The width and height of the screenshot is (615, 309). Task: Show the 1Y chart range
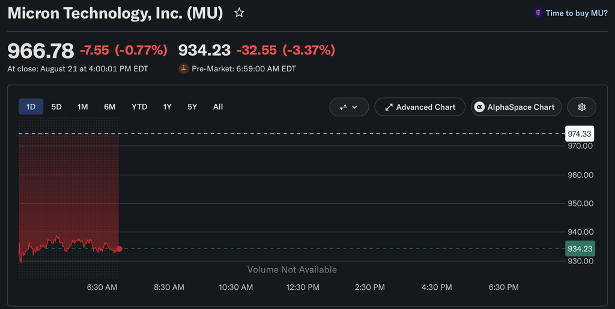coord(168,107)
